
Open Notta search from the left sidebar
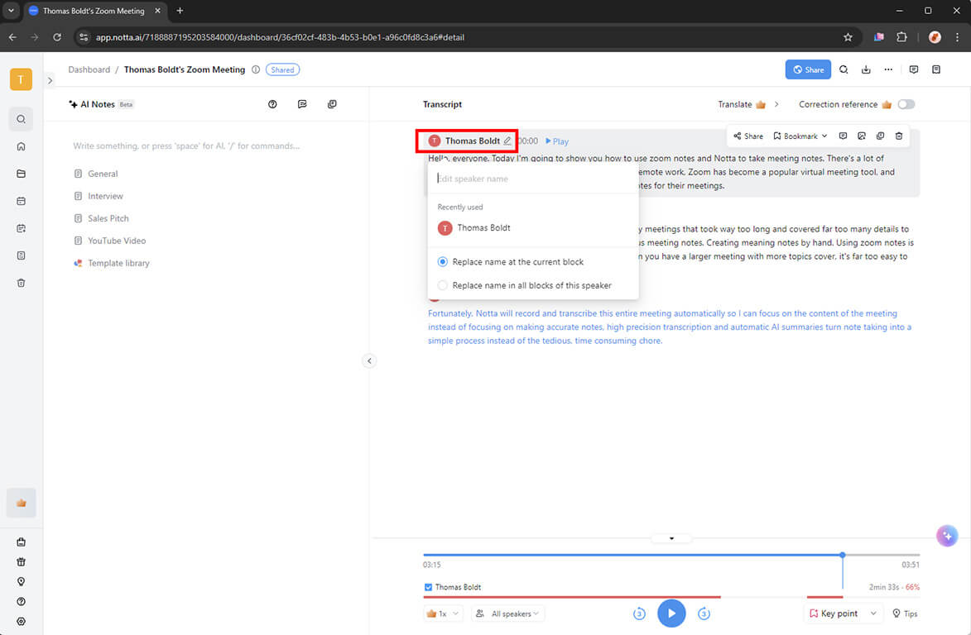tap(21, 119)
